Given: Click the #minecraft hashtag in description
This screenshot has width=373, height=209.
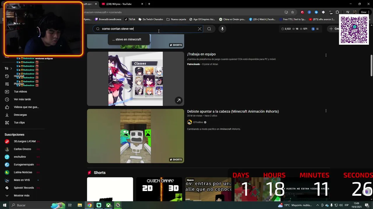Looking at the screenshot, I should click(x=226, y=129).
